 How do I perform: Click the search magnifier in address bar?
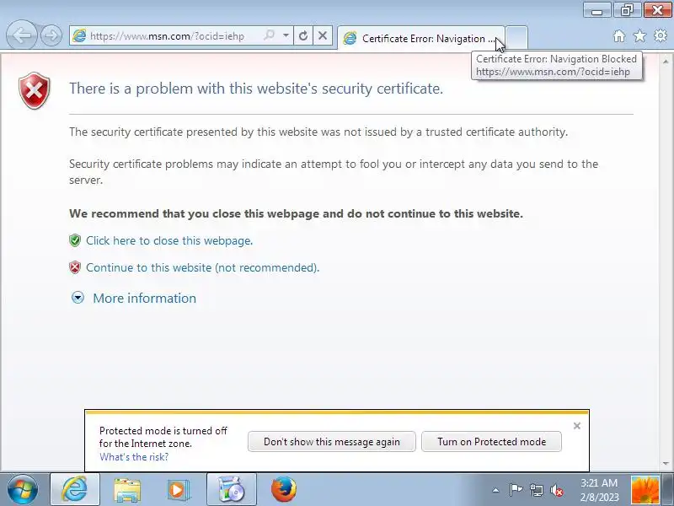point(270,35)
